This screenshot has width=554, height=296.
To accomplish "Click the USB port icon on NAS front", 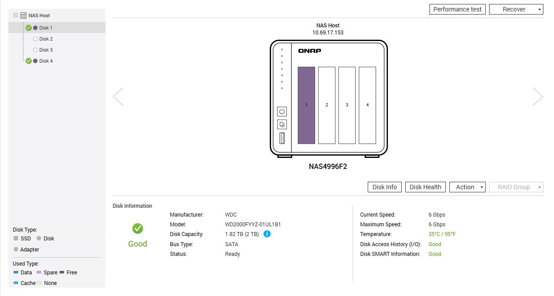I will [x=282, y=138].
